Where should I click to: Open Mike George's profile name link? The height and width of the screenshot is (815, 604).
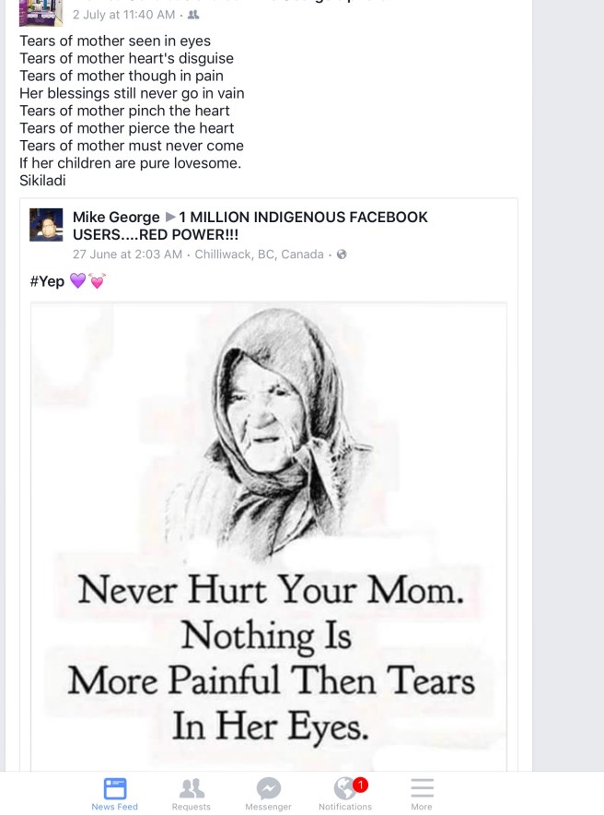click(x=116, y=217)
